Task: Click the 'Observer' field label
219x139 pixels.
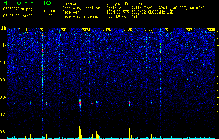Action: (71, 4)
